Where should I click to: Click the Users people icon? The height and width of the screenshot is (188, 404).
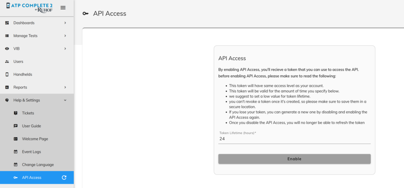coord(7,62)
